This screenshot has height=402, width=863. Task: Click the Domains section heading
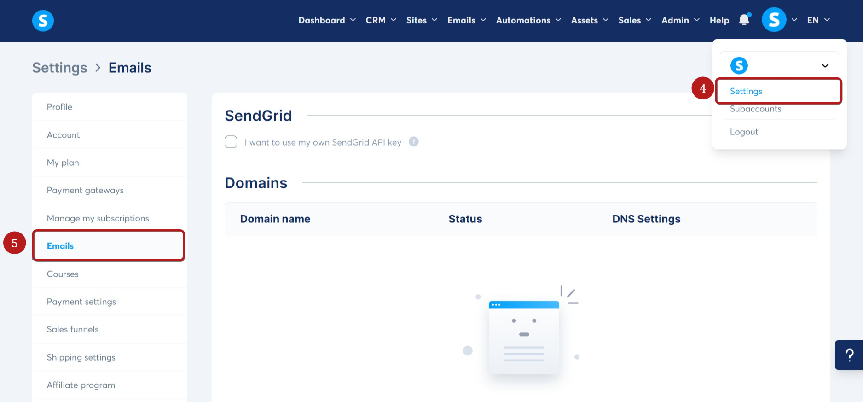[x=256, y=183]
